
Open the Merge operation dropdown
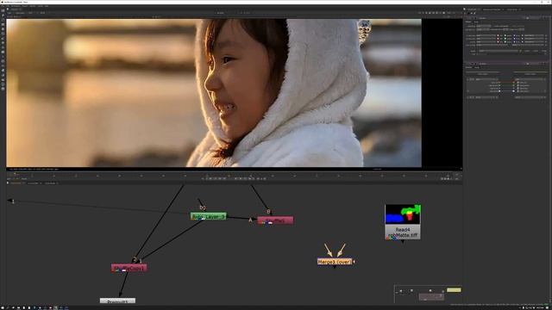click(x=484, y=27)
